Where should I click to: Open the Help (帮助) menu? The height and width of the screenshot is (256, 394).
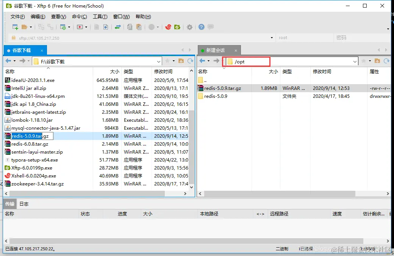tap(143, 17)
